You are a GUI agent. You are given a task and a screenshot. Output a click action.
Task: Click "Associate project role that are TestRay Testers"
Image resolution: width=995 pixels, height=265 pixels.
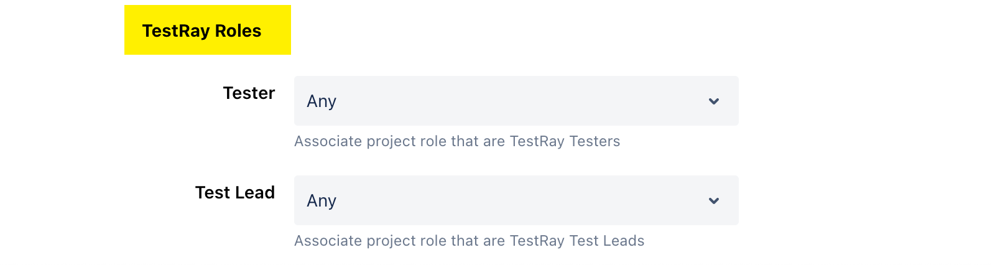(x=457, y=141)
